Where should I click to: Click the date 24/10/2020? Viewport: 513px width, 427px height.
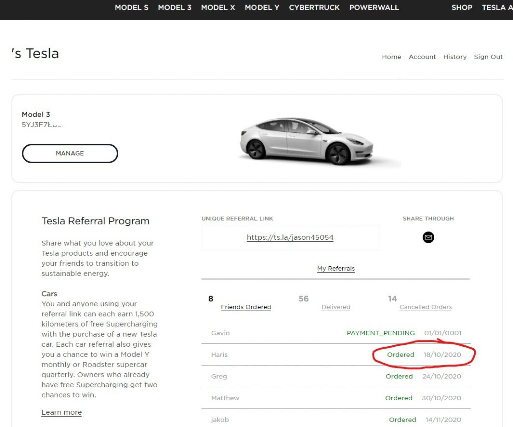click(x=442, y=376)
